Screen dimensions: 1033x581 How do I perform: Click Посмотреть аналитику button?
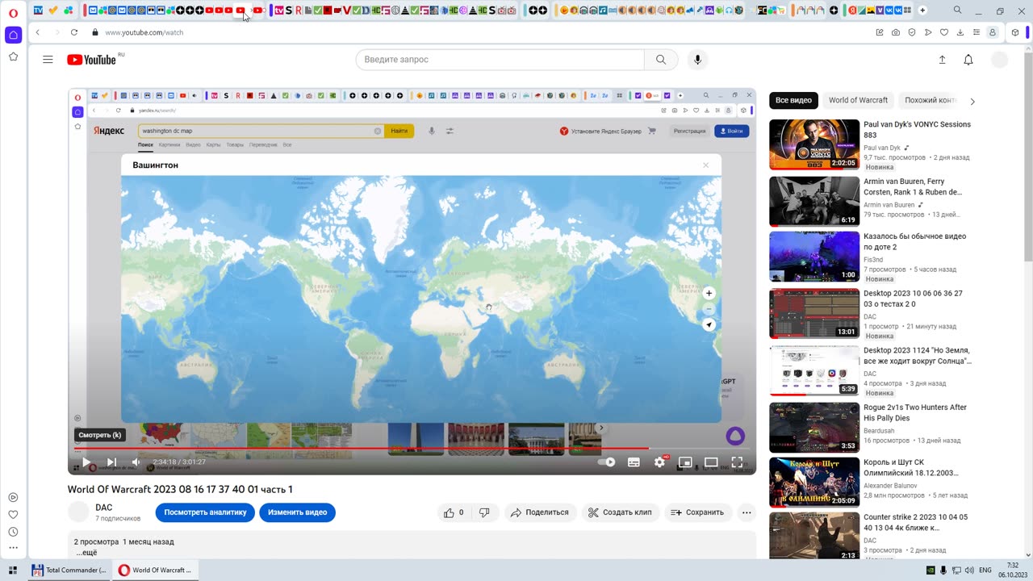click(205, 512)
